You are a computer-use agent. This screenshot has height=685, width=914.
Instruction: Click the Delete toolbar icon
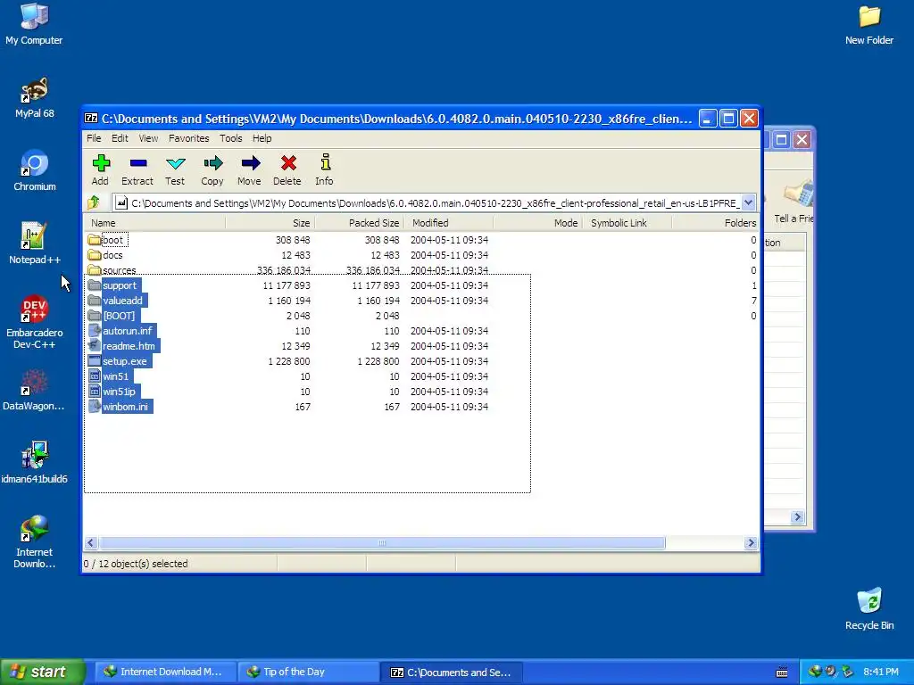[x=287, y=170]
